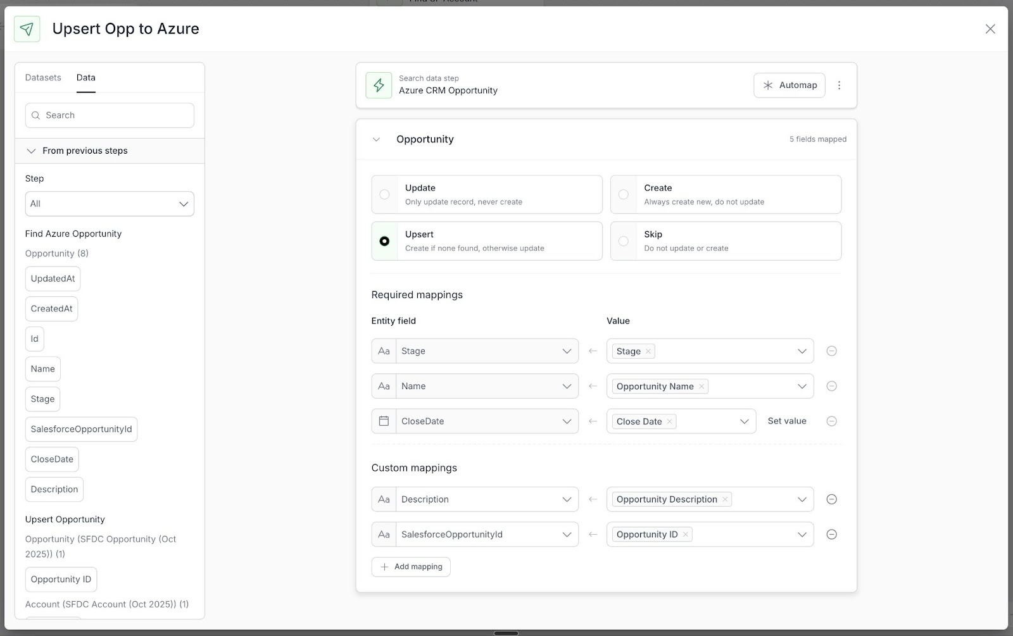Close the Upsert Opp to Azure dialog
Image resolution: width=1013 pixels, height=636 pixels.
tap(990, 29)
